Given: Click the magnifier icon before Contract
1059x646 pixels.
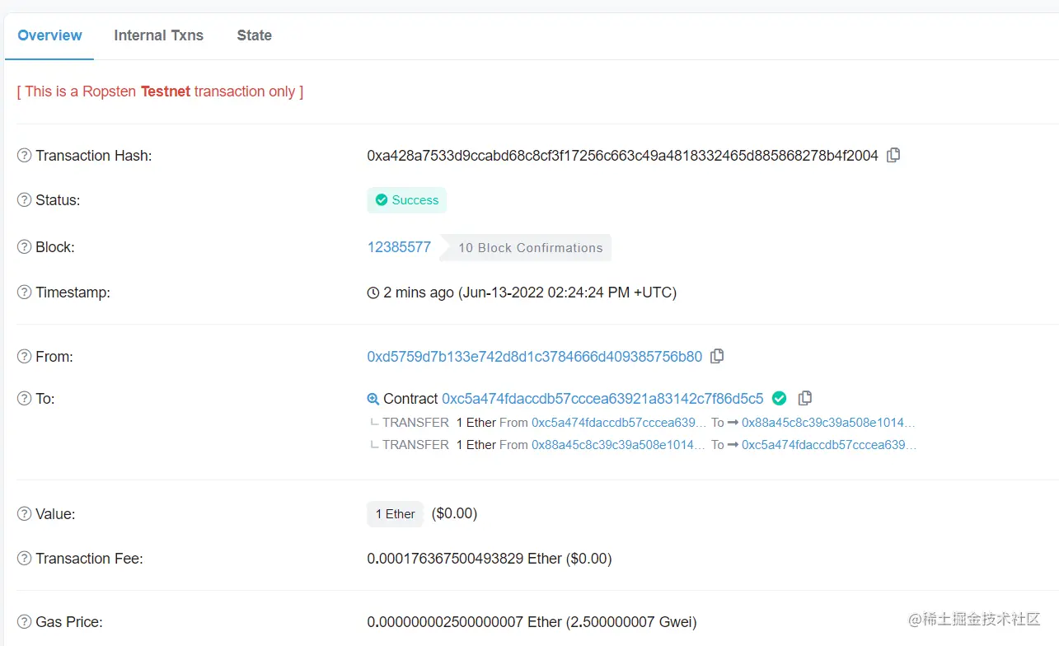Looking at the screenshot, I should click(373, 399).
